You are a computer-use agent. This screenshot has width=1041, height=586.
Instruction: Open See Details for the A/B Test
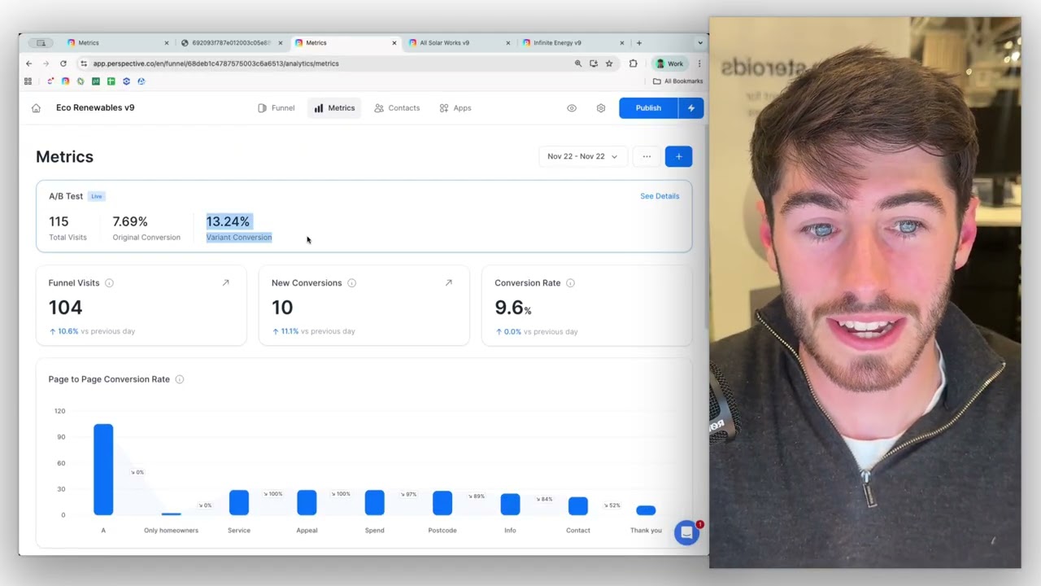(x=660, y=196)
